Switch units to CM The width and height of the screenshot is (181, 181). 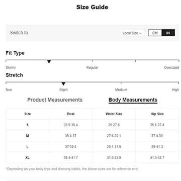(155, 33)
